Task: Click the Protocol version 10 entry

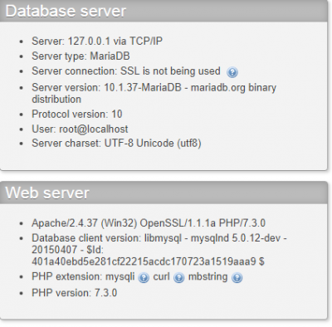Action: [x=77, y=114]
